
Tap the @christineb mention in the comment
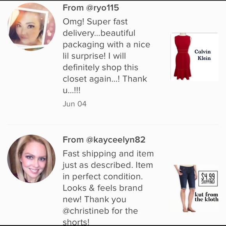(x=86, y=211)
